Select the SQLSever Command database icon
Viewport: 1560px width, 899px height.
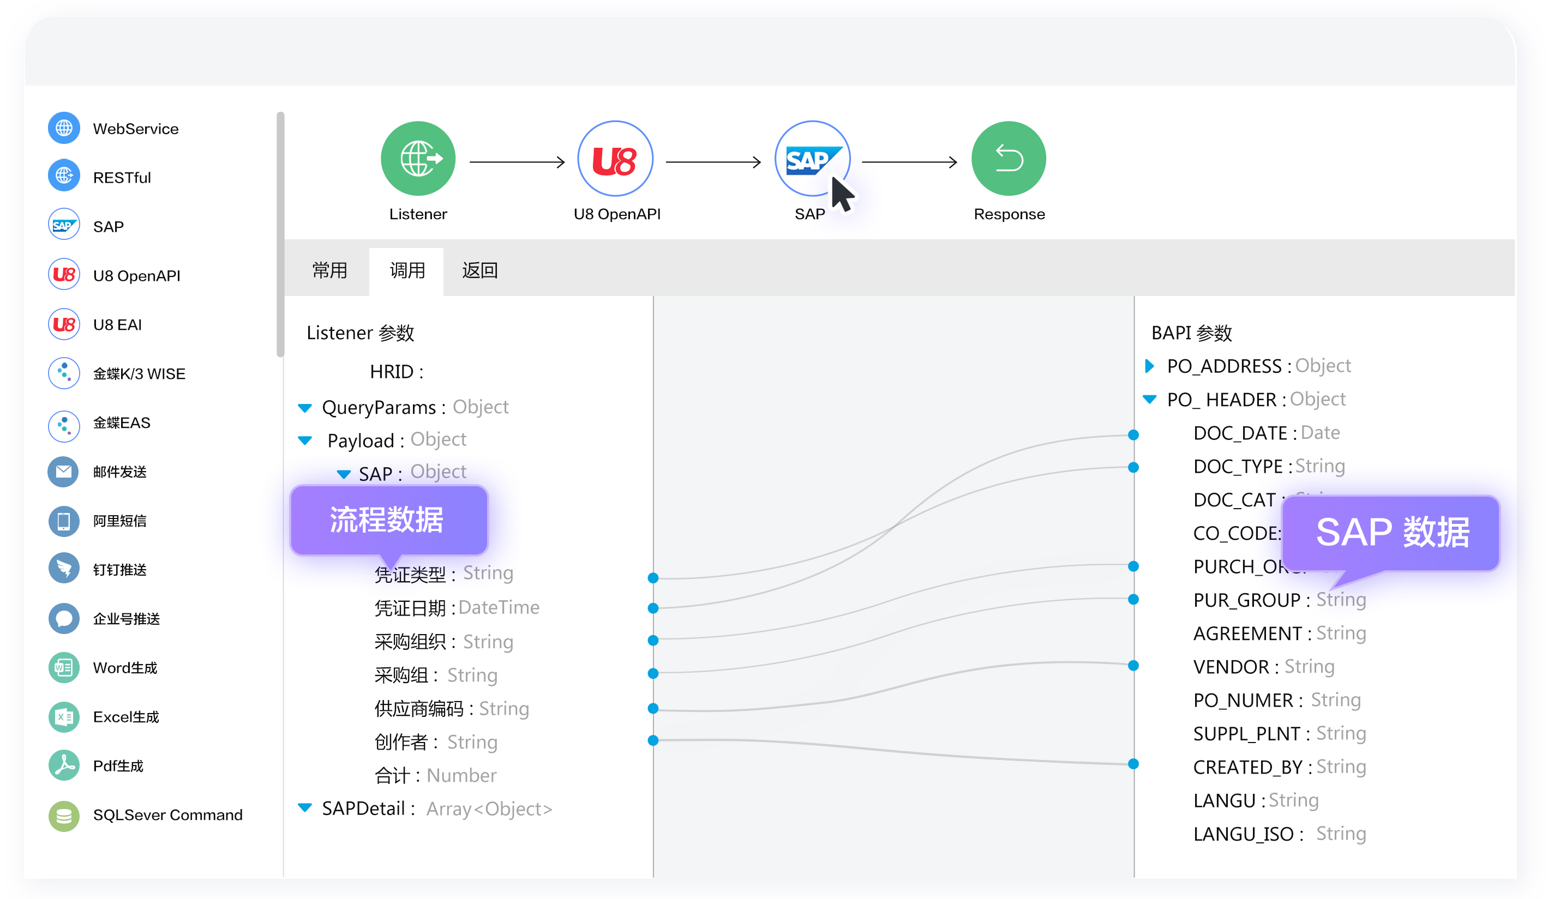64,815
